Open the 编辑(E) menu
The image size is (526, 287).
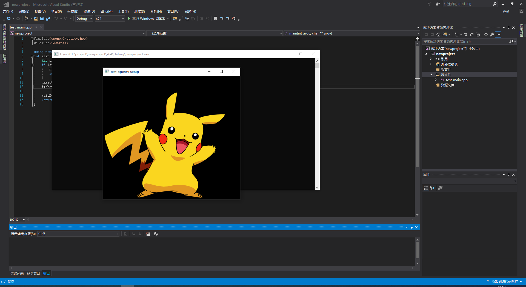[x=24, y=11]
